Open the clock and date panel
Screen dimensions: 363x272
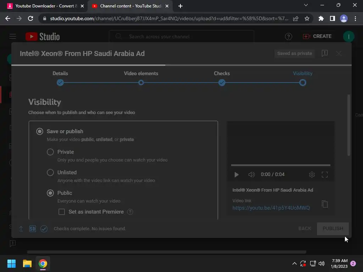[339, 263]
